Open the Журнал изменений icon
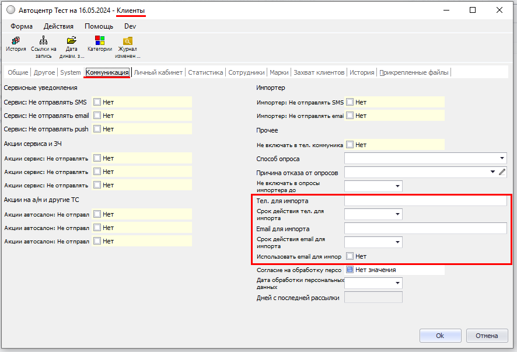 [x=128, y=41]
